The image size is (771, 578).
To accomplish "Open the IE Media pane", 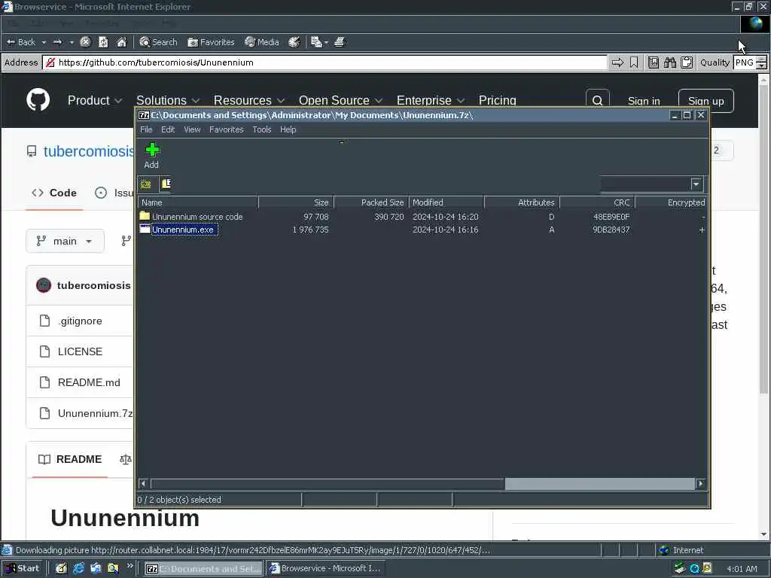I will [261, 42].
